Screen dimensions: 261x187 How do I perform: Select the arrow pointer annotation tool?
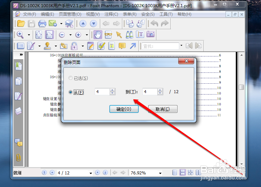click(x=119, y=35)
